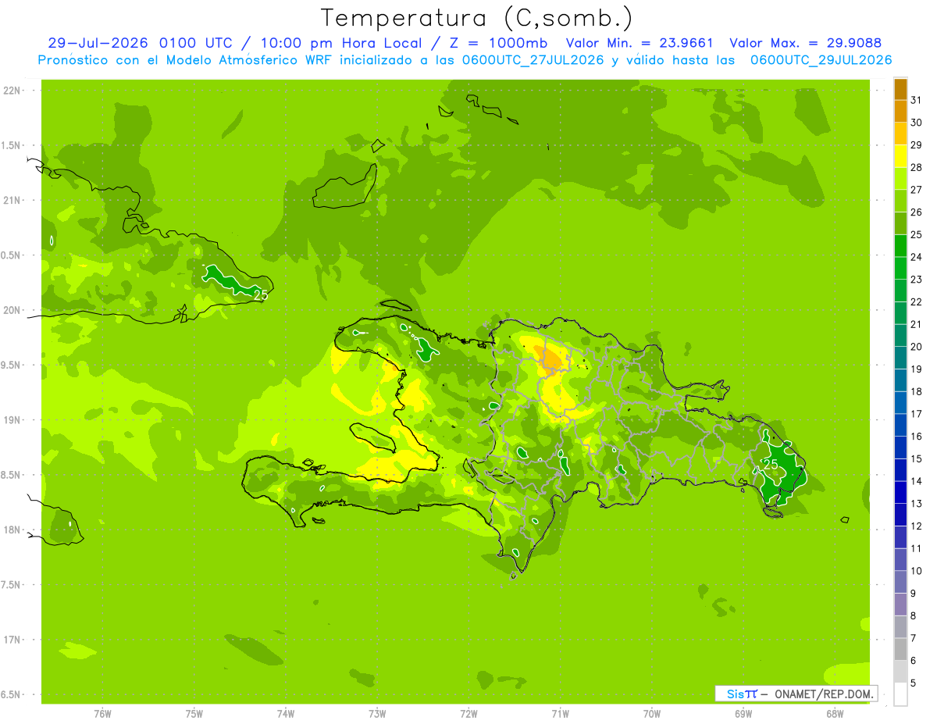Click the '21N' latitude axis label
This screenshot has width=937, height=724.
tap(13, 200)
